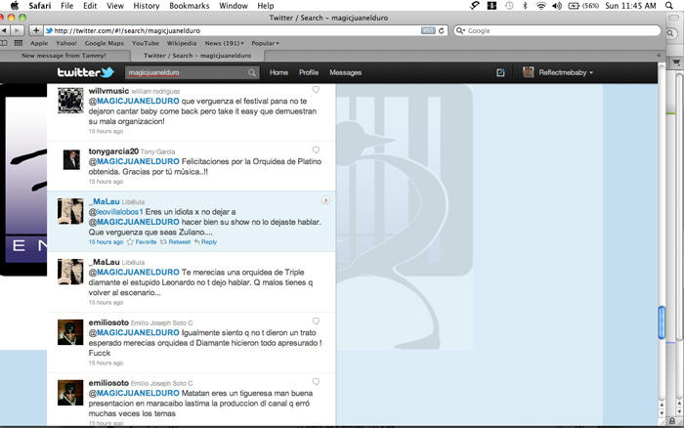Image resolution: width=684 pixels, height=428 pixels.
Task: Go to Twitter Home
Action: tap(278, 72)
